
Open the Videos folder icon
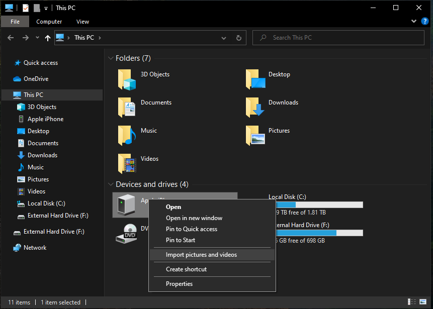(x=127, y=164)
